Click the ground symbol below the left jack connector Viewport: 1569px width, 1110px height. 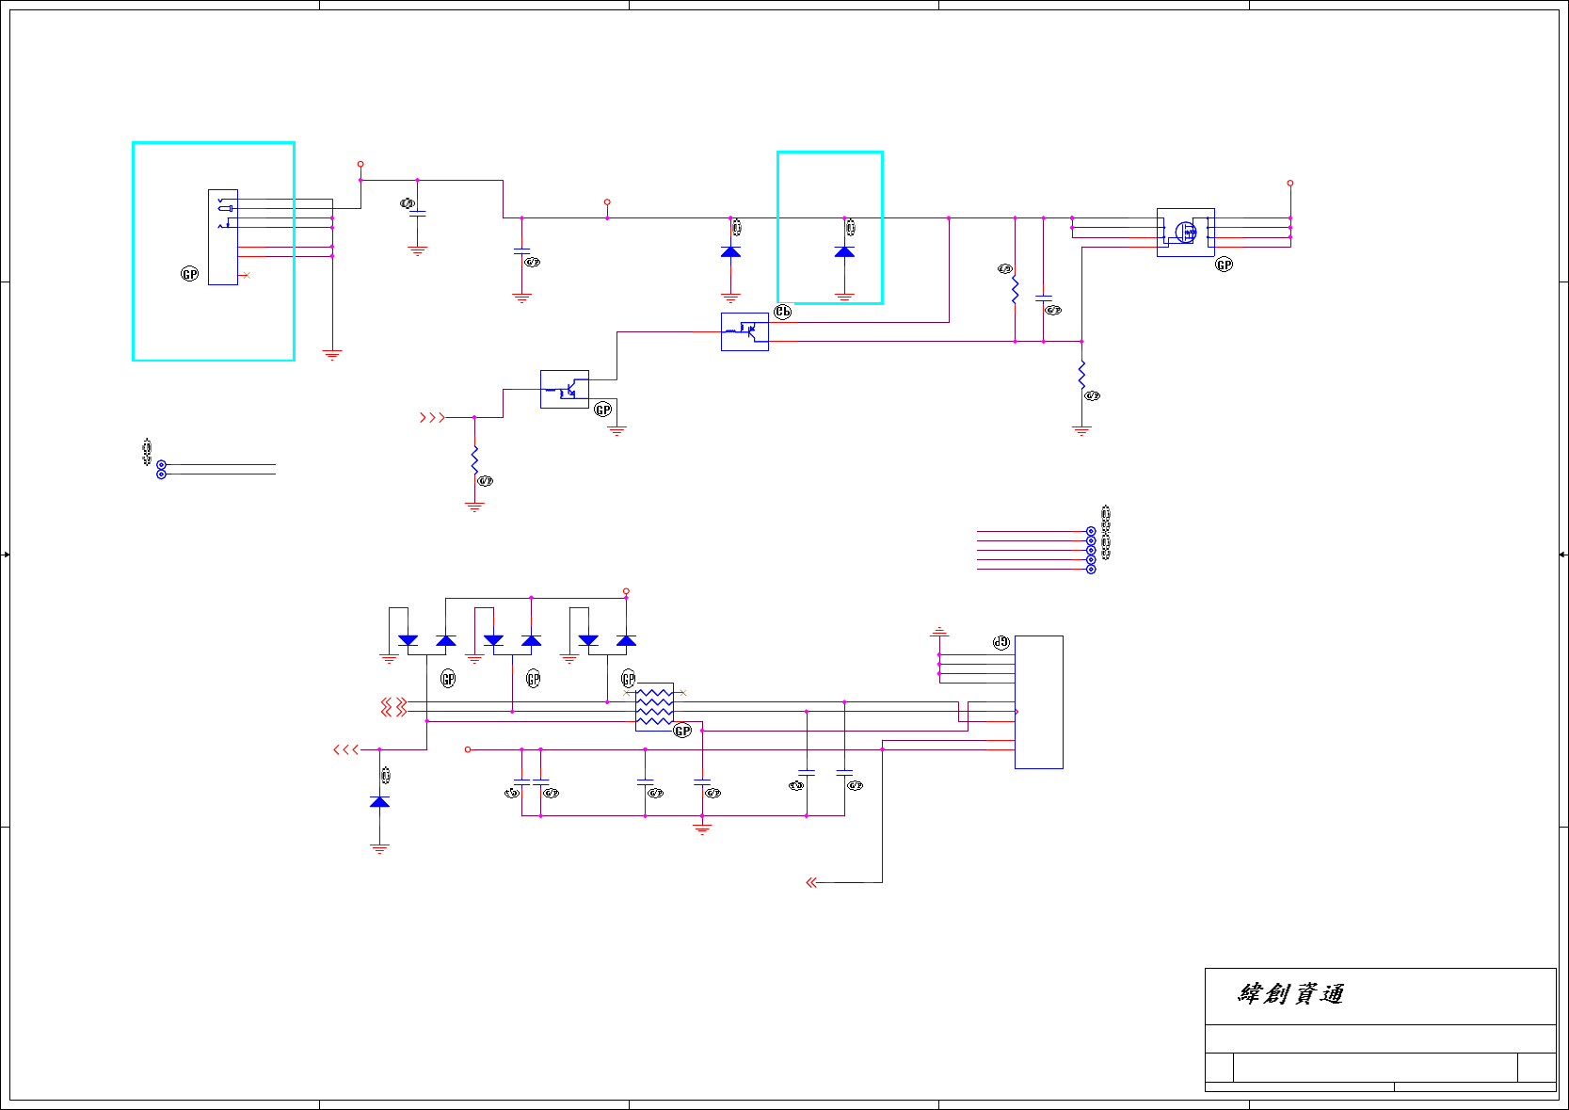(332, 354)
